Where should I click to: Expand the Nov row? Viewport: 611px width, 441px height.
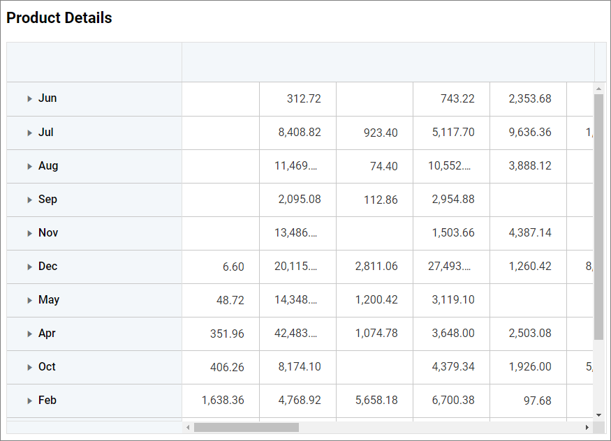pos(29,233)
